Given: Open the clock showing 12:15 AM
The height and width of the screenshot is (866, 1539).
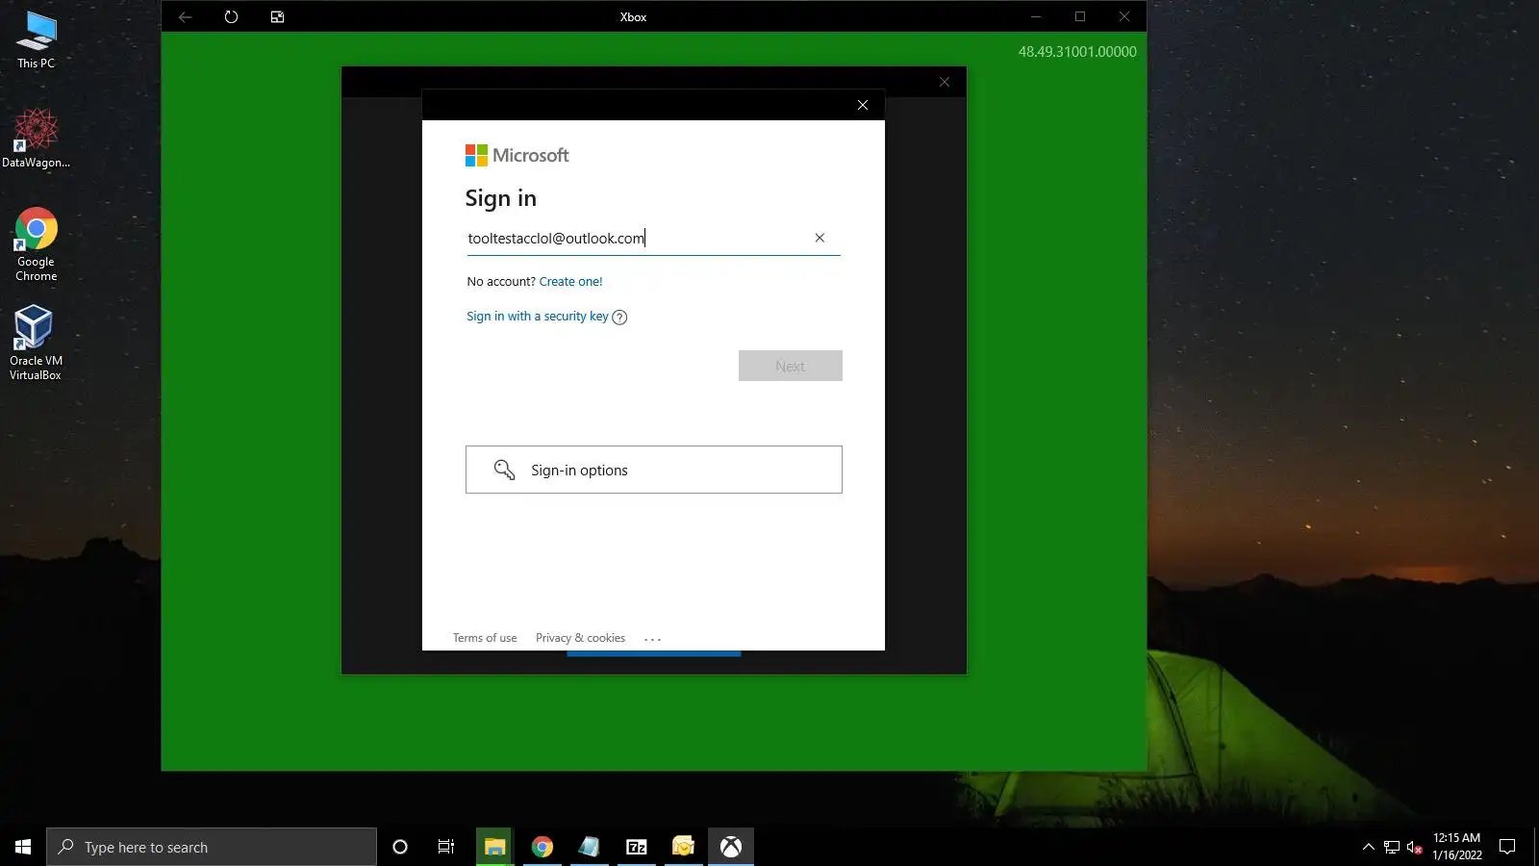Looking at the screenshot, I should pyautogui.click(x=1457, y=847).
